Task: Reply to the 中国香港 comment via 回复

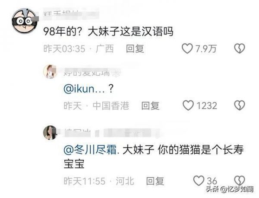Action: coord(150,105)
